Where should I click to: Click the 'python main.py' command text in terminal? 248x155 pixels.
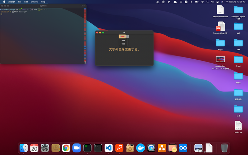point(19,12)
